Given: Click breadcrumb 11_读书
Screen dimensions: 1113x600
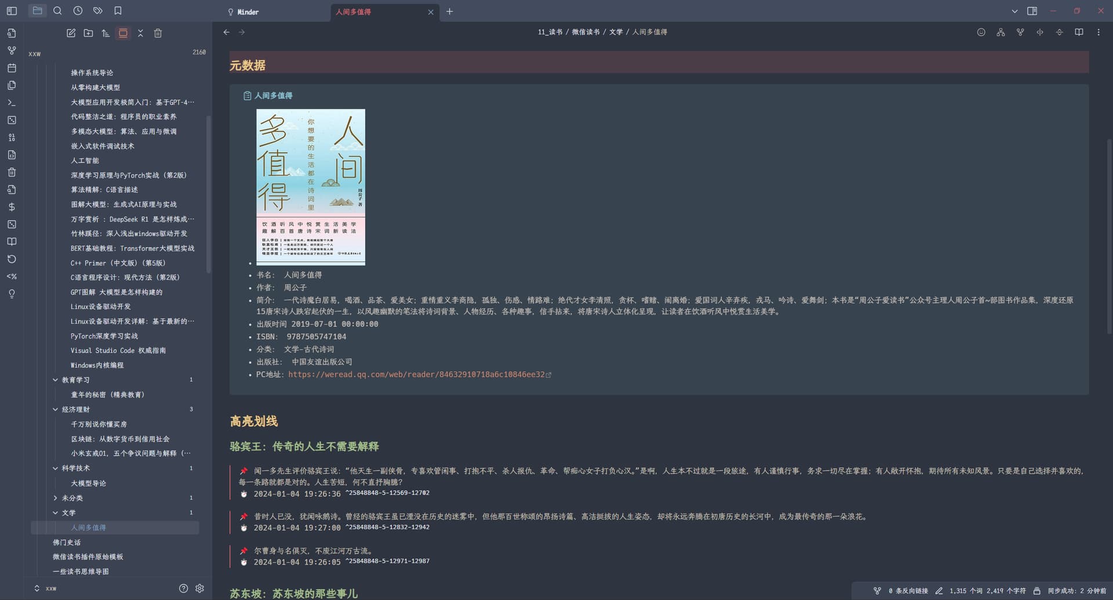Looking at the screenshot, I should [550, 32].
